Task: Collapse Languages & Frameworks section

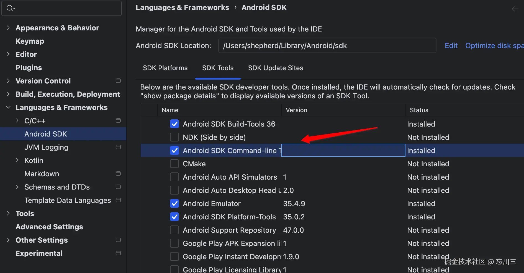Action: 8,107
